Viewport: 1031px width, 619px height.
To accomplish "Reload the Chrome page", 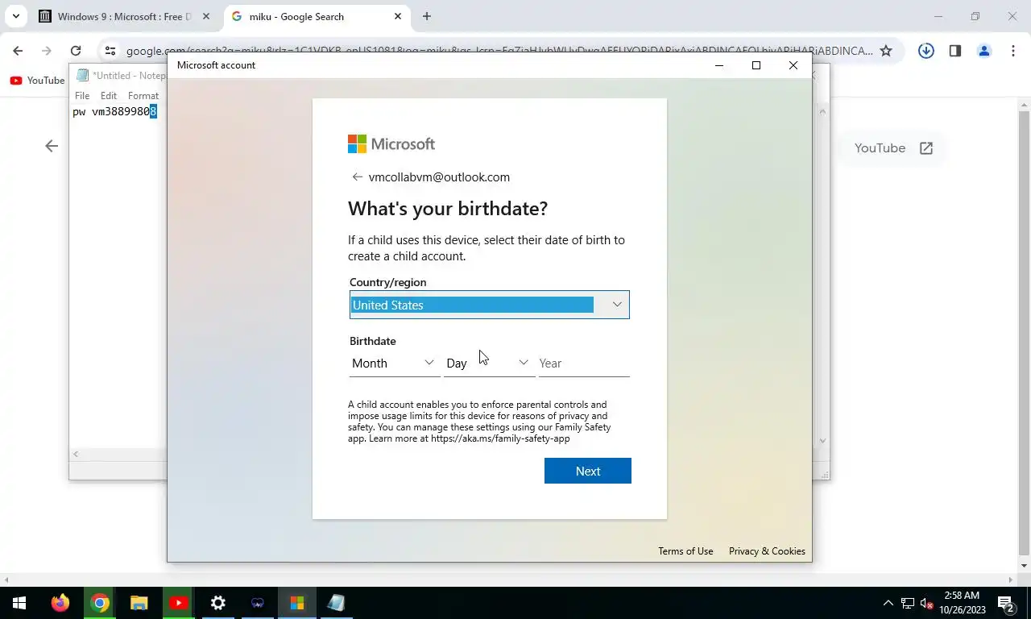I will [x=76, y=51].
